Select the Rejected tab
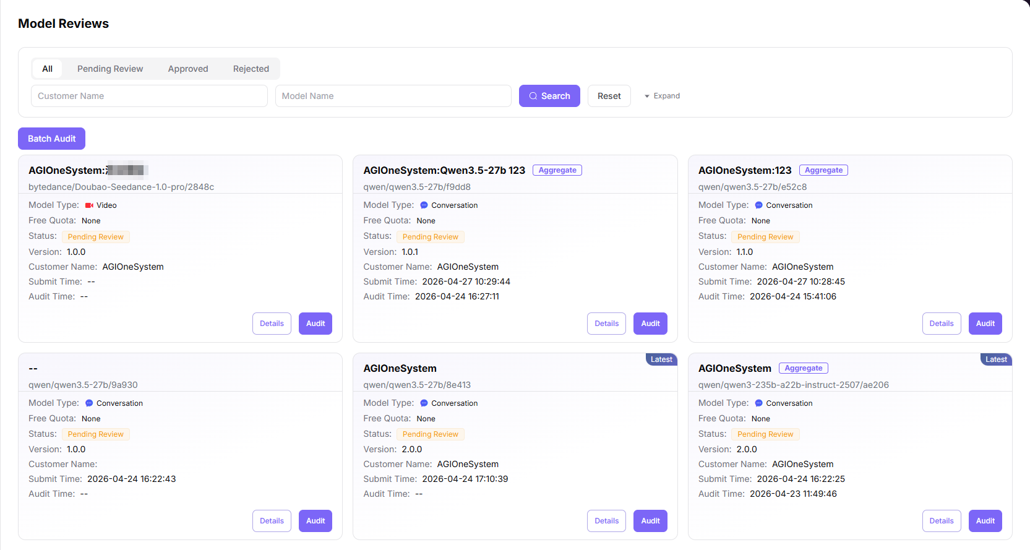1030x550 pixels. point(251,69)
